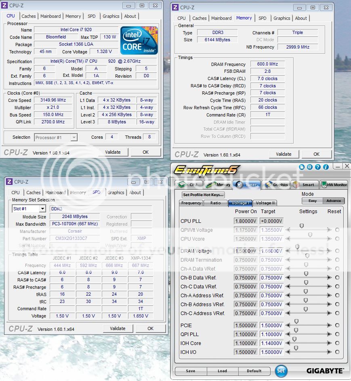This screenshot has width=351, height=381.
Task: Decrease Ch-A Address VRef with left arrow
Action: pos(288,296)
